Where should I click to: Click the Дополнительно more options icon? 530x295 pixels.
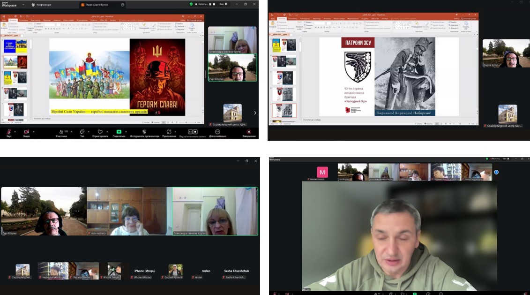217,132
